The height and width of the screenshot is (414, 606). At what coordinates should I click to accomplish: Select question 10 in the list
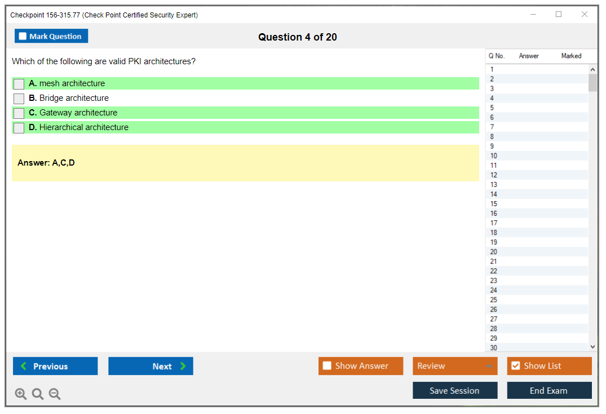[x=494, y=156]
